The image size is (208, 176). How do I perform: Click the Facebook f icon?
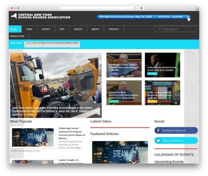(158, 130)
